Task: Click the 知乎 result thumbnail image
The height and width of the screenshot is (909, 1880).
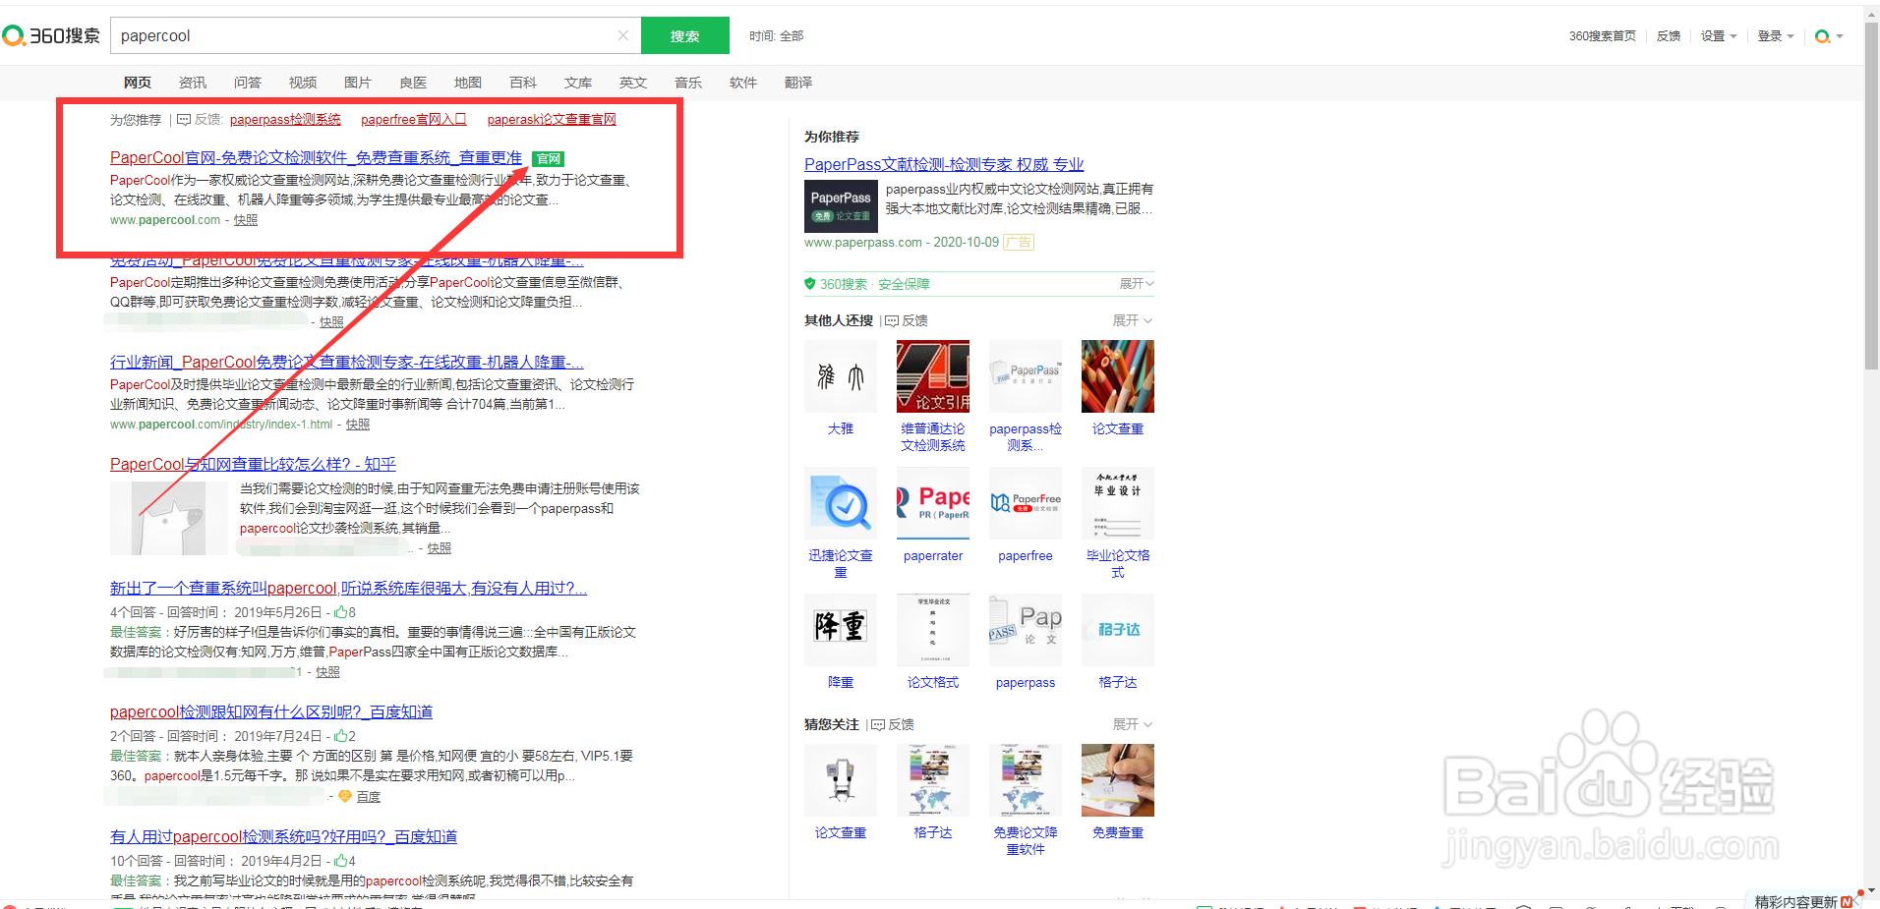Action: point(169,518)
